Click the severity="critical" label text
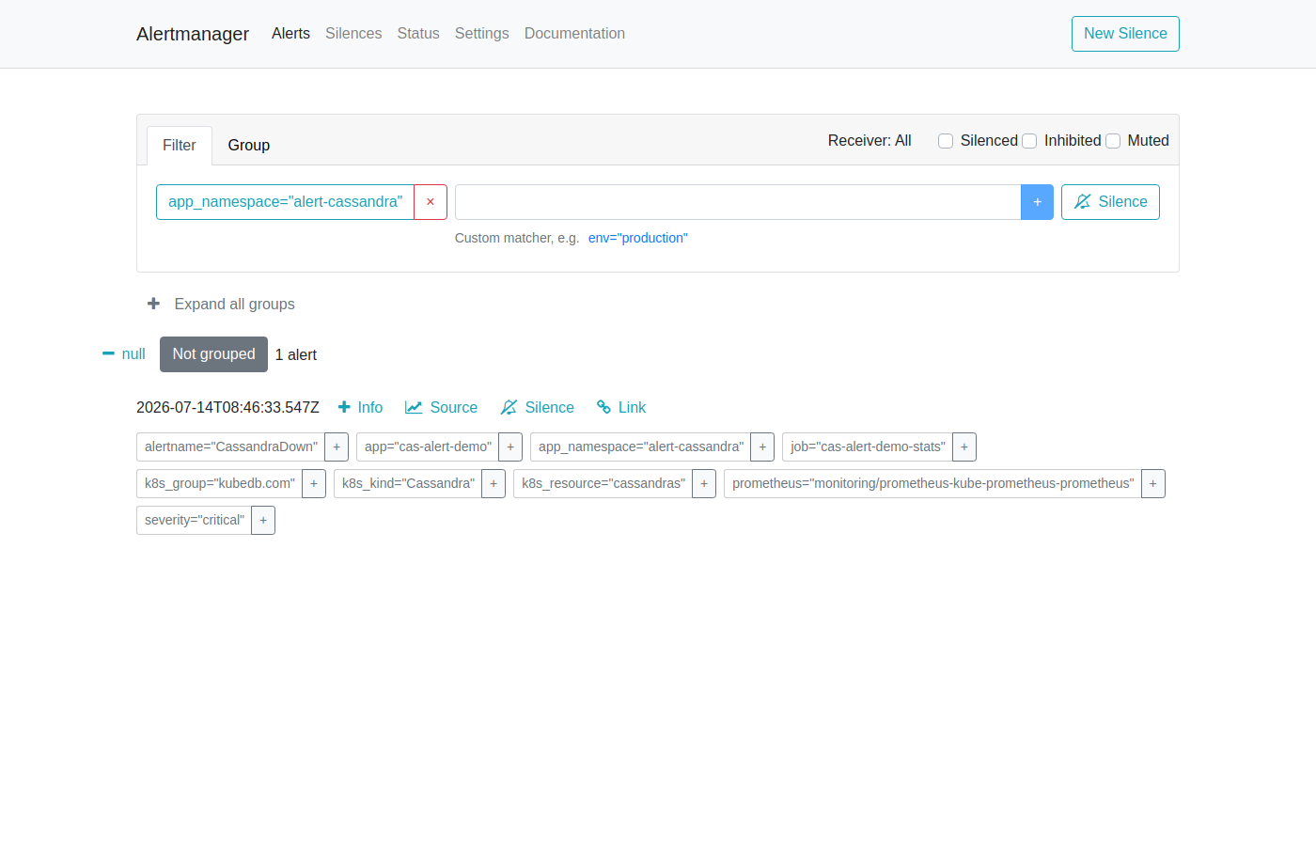Screen dimensions: 1316x846 click(x=195, y=521)
